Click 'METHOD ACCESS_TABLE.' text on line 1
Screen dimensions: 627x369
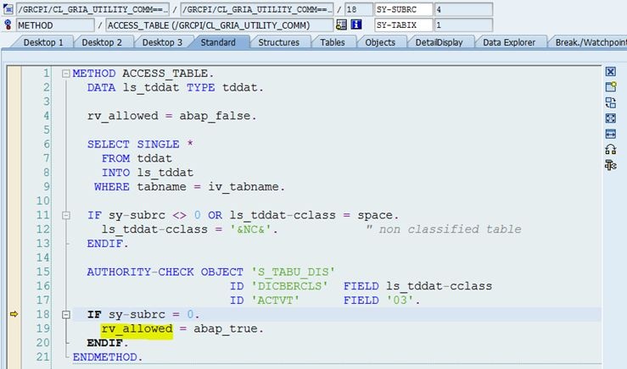click(143, 74)
